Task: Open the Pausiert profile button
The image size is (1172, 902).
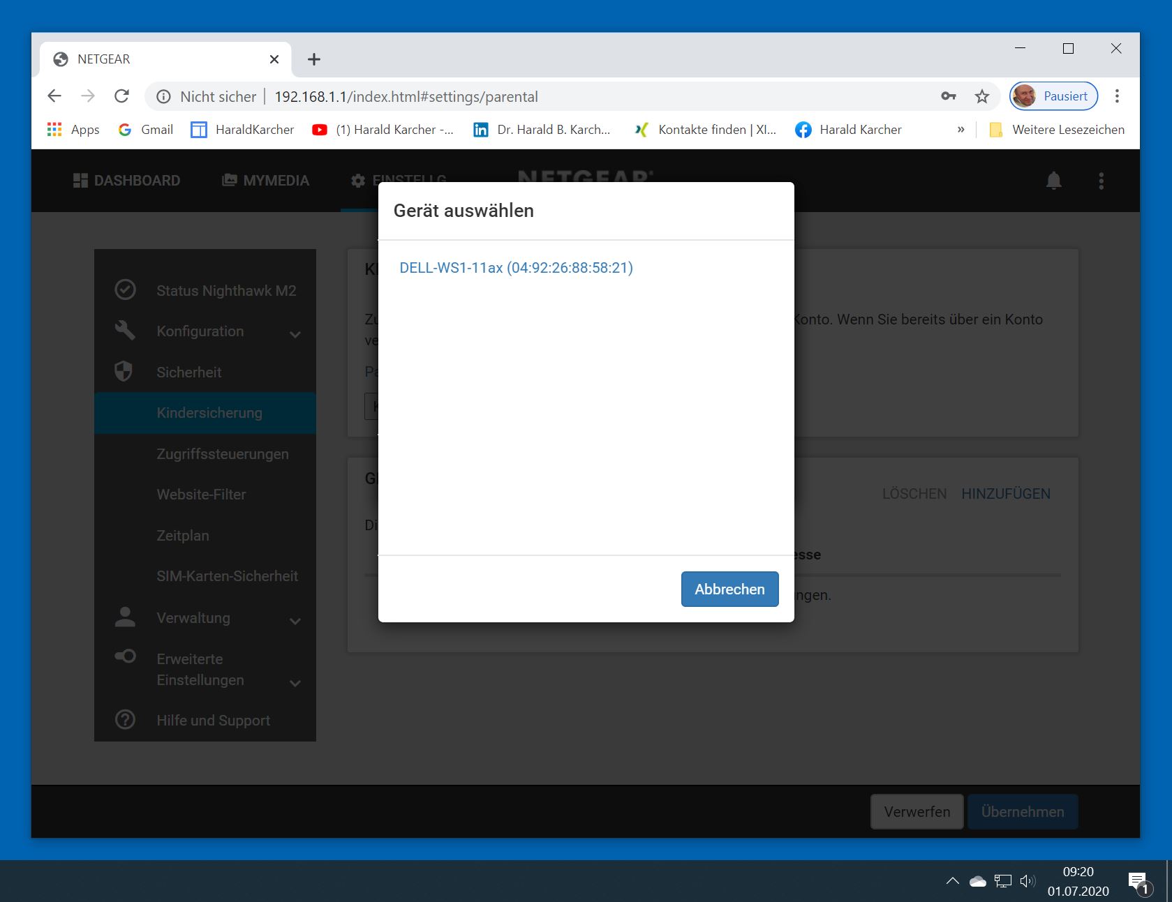Action: click(x=1053, y=96)
